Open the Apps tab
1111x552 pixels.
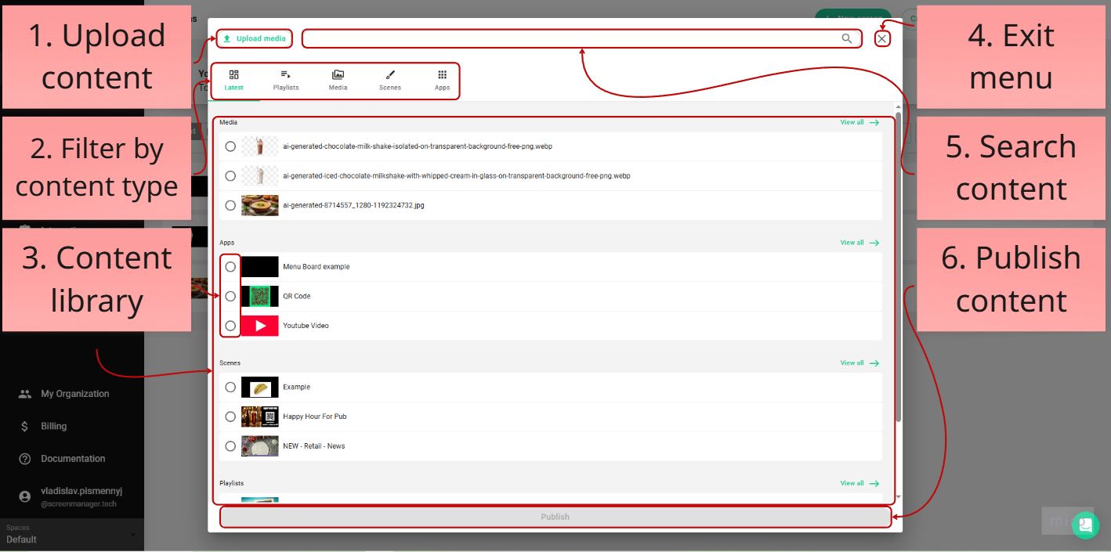point(443,81)
